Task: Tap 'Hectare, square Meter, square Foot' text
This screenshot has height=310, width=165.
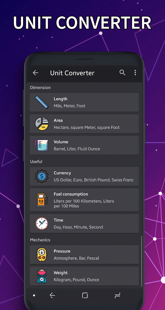Action: [x=87, y=127]
